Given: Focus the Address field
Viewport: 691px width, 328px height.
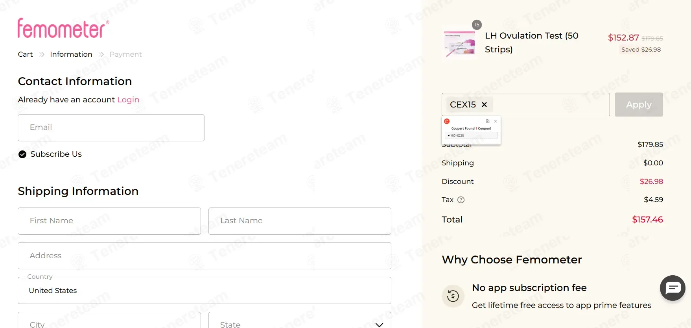Looking at the screenshot, I should coord(205,256).
